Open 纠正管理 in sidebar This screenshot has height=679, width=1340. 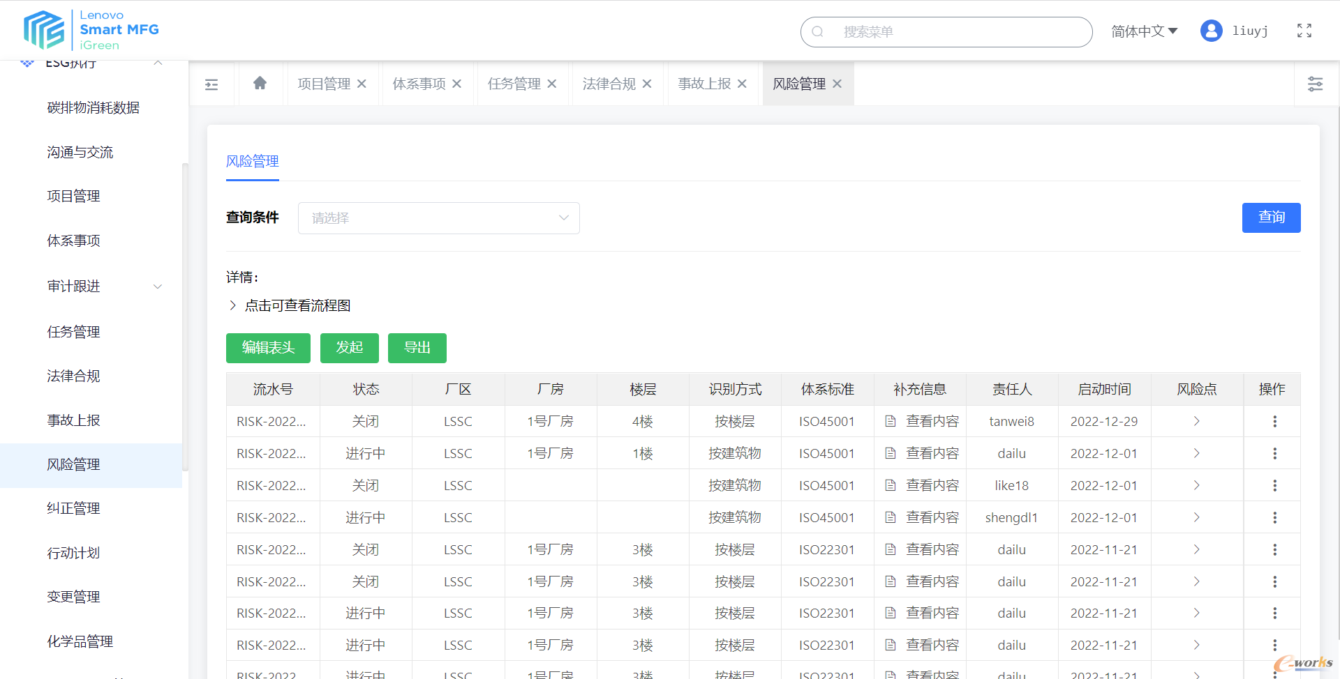(73, 509)
